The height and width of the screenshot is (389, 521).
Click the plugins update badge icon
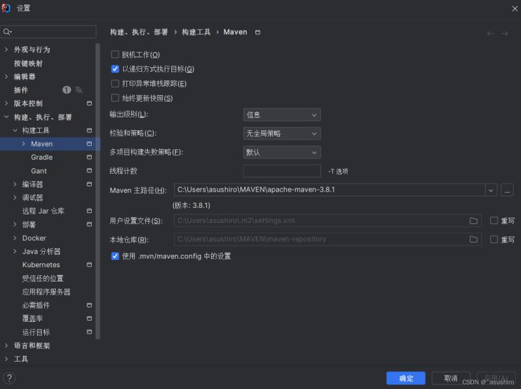point(67,90)
